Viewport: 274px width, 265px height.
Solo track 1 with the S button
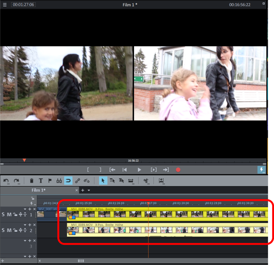(3, 214)
